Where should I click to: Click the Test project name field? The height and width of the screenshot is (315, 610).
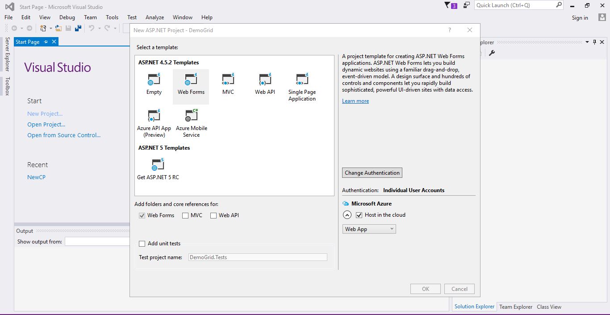coord(258,257)
